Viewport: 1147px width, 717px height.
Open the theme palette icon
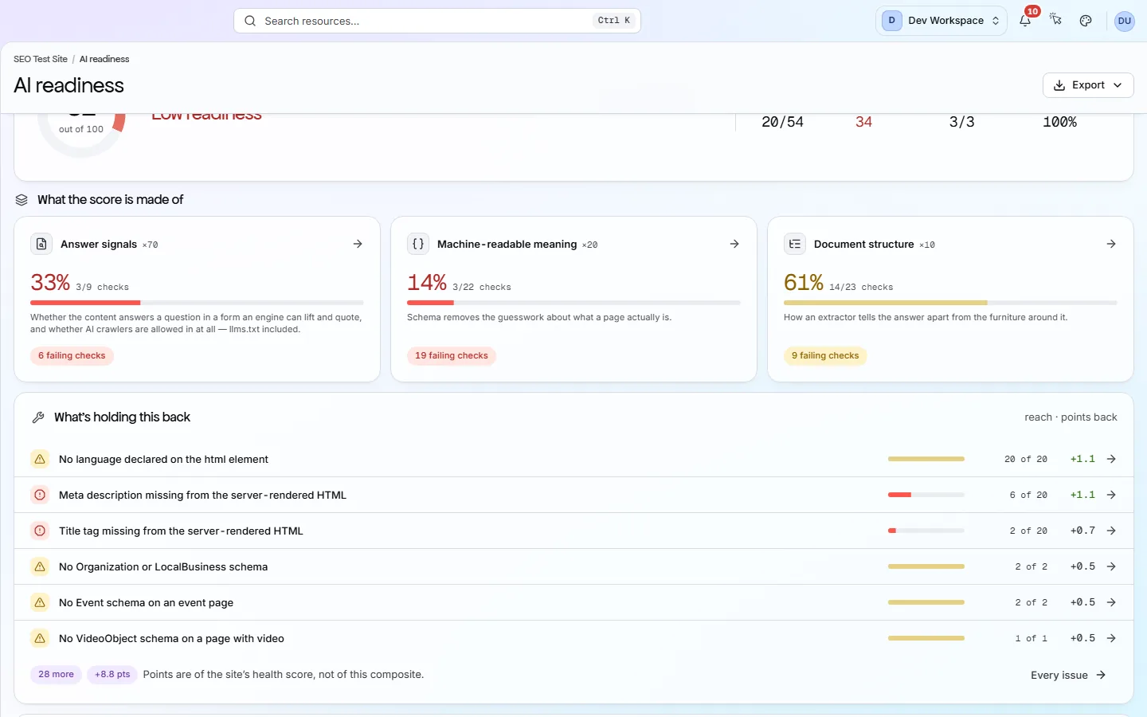(x=1086, y=21)
